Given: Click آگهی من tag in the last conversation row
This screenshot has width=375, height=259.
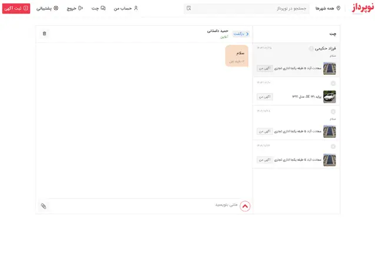Looking at the screenshot, I should tap(265, 160).
